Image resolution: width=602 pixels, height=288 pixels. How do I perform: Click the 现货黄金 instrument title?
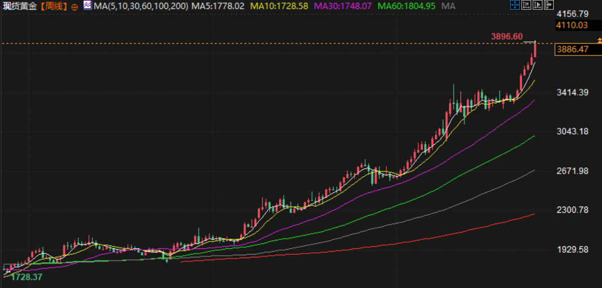[21, 6]
